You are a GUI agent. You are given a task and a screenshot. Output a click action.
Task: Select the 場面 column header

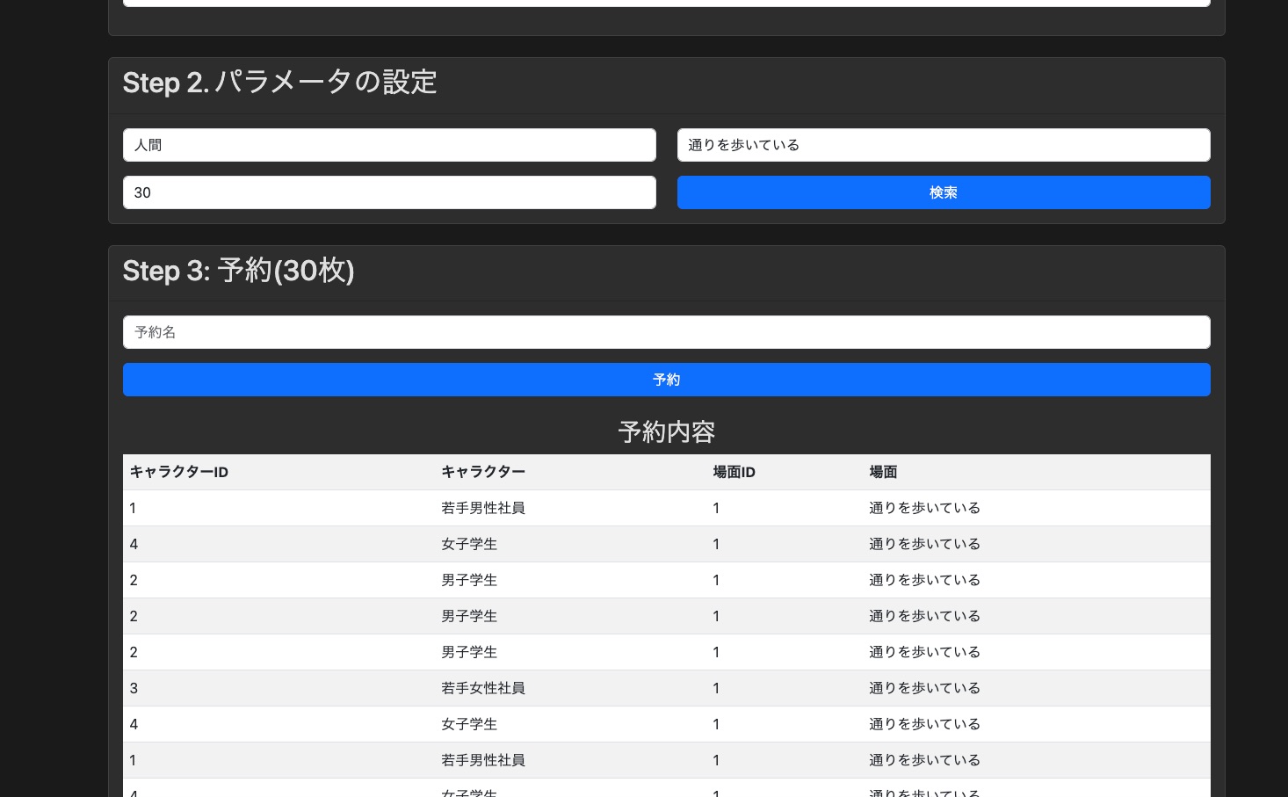pos(883,472)
